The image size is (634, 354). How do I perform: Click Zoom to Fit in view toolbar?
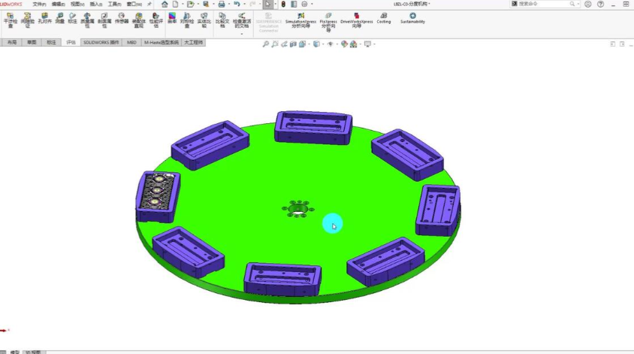(x=266, y=44)
